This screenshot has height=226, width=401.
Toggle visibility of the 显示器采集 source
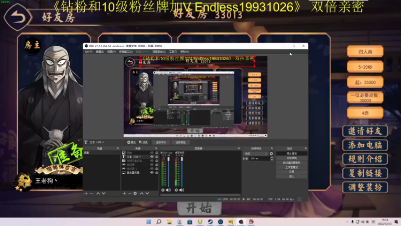click(x=152, y=173)
